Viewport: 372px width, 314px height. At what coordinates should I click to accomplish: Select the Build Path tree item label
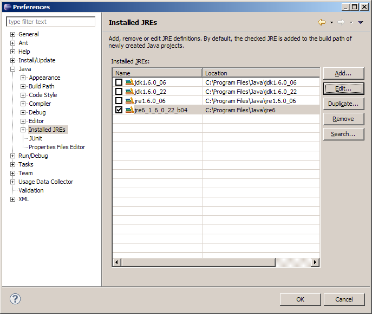click(x=42, y=86)
